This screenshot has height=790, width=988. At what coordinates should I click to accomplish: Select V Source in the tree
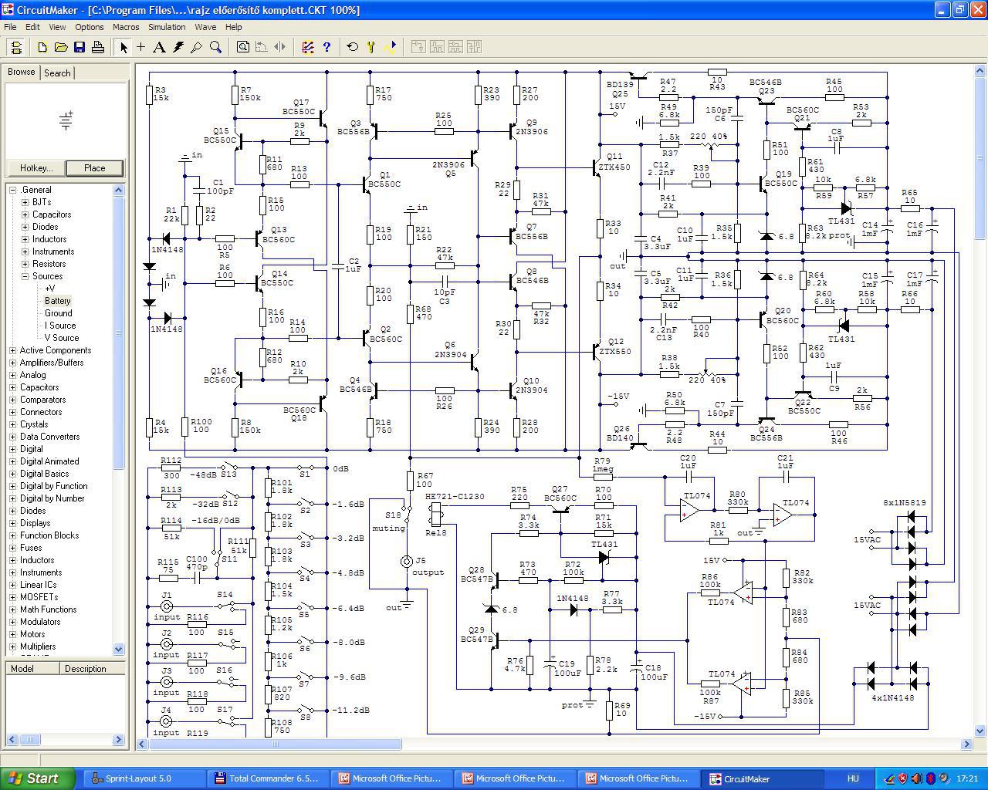tap(62, 338)
